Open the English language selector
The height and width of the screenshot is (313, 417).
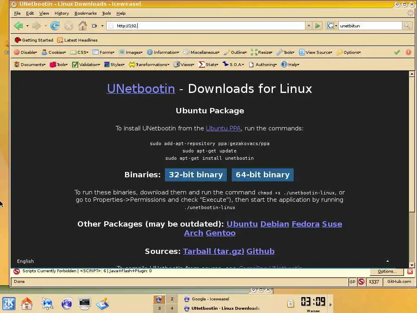point(25,261)
